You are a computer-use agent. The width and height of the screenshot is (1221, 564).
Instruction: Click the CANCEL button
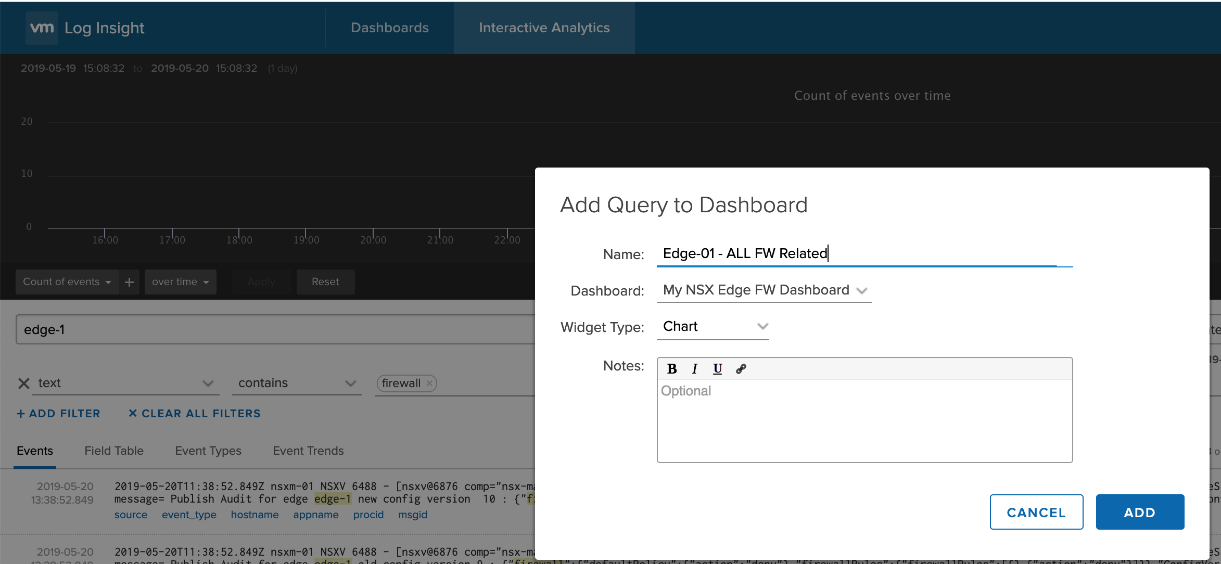tap(1036, 512)
